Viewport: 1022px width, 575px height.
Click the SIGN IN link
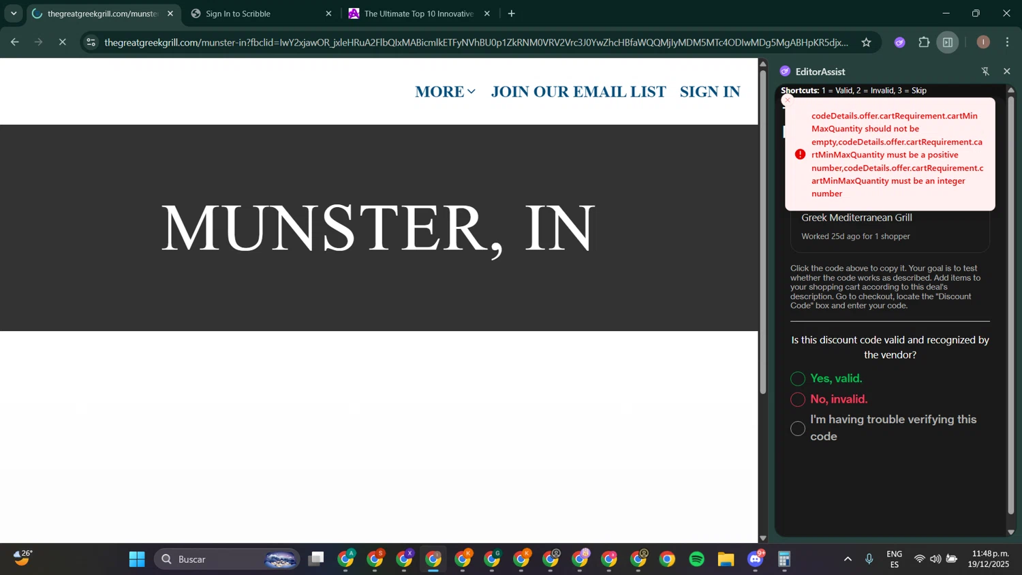[710, 91]
